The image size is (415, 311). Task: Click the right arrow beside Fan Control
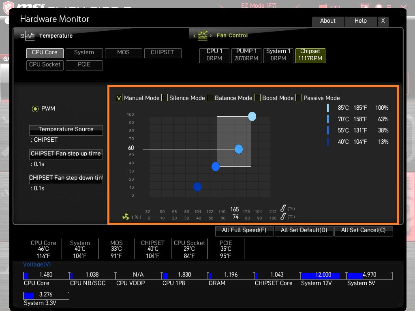(211, 36)
